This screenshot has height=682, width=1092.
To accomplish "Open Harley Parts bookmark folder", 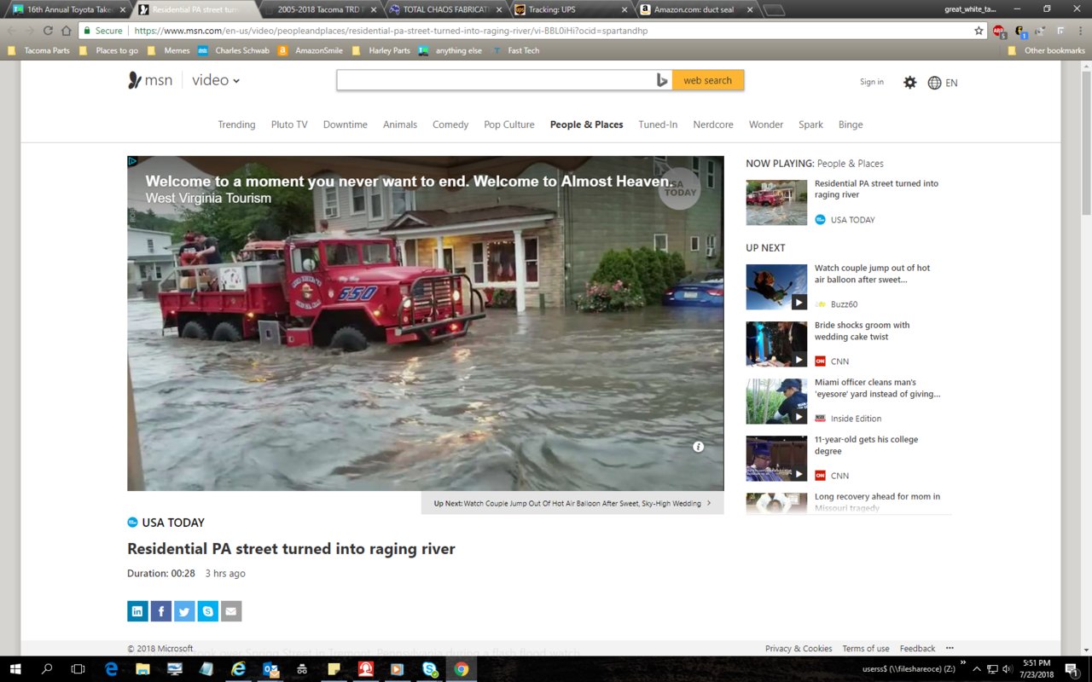I will 382,50.
